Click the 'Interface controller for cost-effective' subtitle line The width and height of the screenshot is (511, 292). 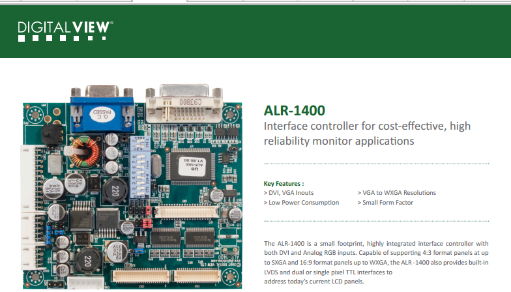(368, 126)
